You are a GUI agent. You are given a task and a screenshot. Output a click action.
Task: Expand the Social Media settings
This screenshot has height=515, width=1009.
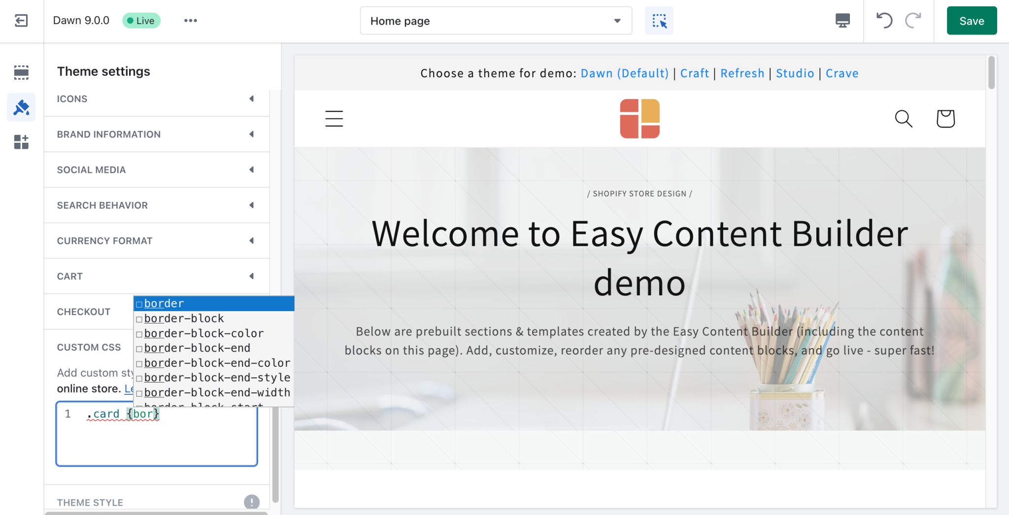point(157,170)
